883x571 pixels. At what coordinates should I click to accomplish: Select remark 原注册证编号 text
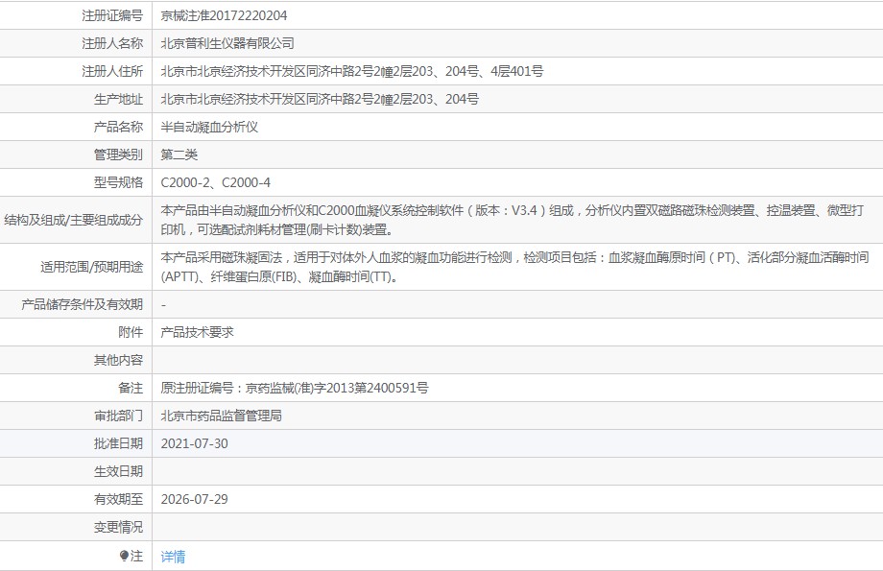tap(295, 388)
